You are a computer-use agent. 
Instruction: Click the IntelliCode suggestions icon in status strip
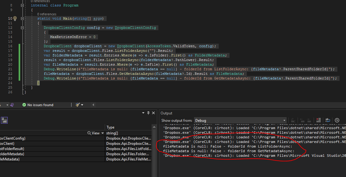pyautogui.click(x=12, y=105)
